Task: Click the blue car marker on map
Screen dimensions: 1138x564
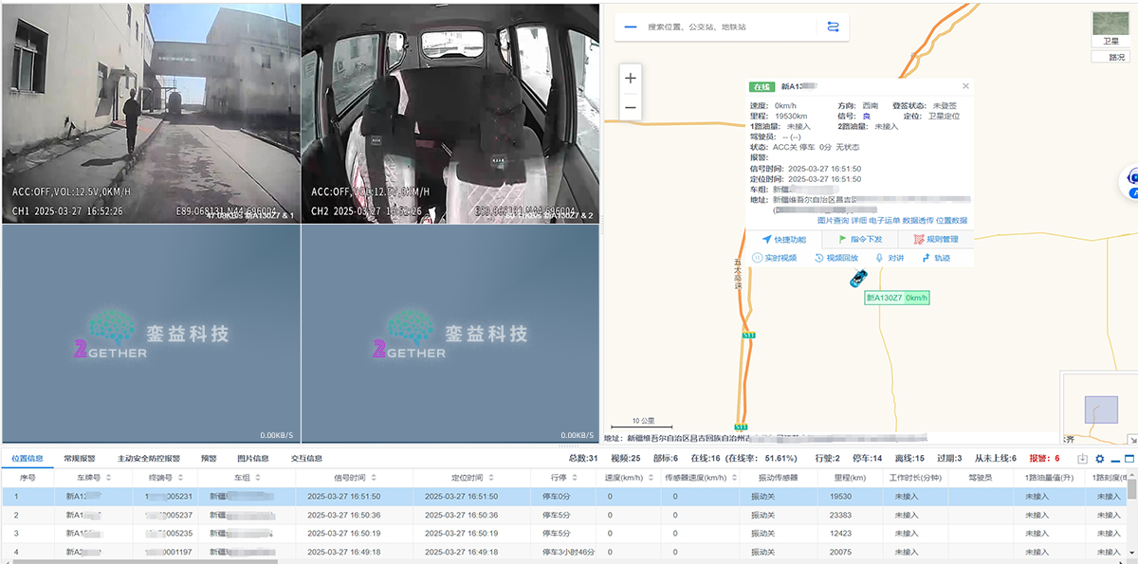Action: 858,278
